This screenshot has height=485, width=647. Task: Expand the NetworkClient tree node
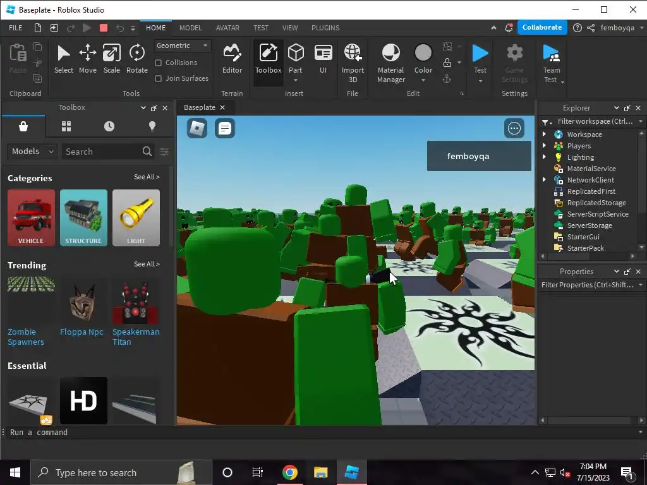click(x=544, y=179)
